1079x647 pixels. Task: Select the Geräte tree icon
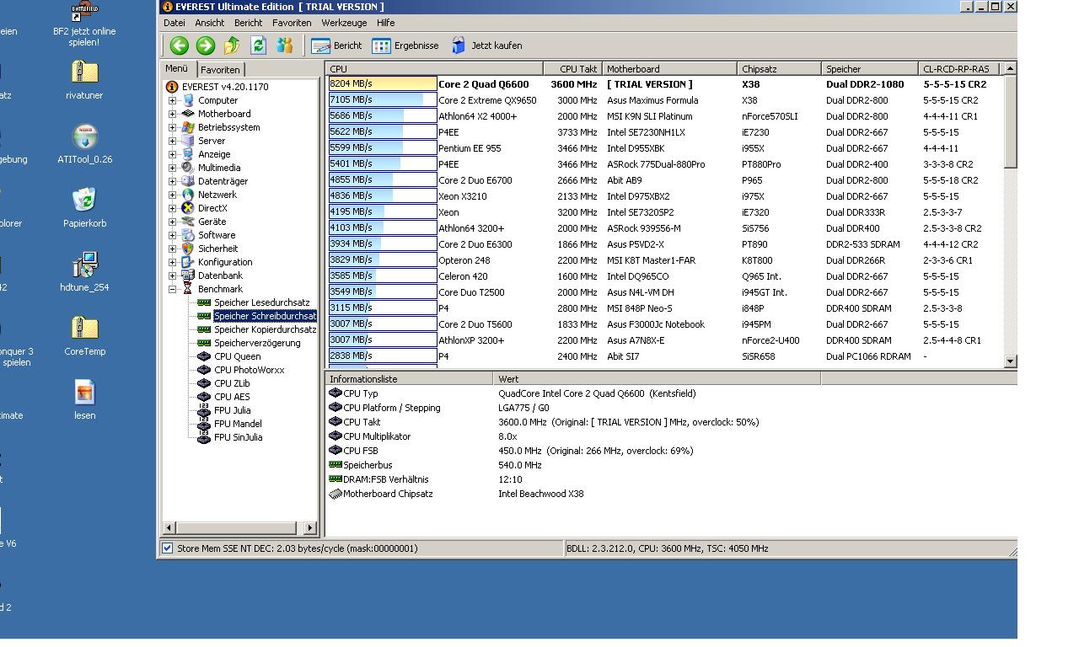pyautogui.click(x=188, y=222)
